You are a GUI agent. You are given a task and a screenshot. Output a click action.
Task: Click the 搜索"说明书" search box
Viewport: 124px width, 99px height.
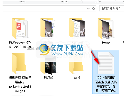[x=112, y=9]
